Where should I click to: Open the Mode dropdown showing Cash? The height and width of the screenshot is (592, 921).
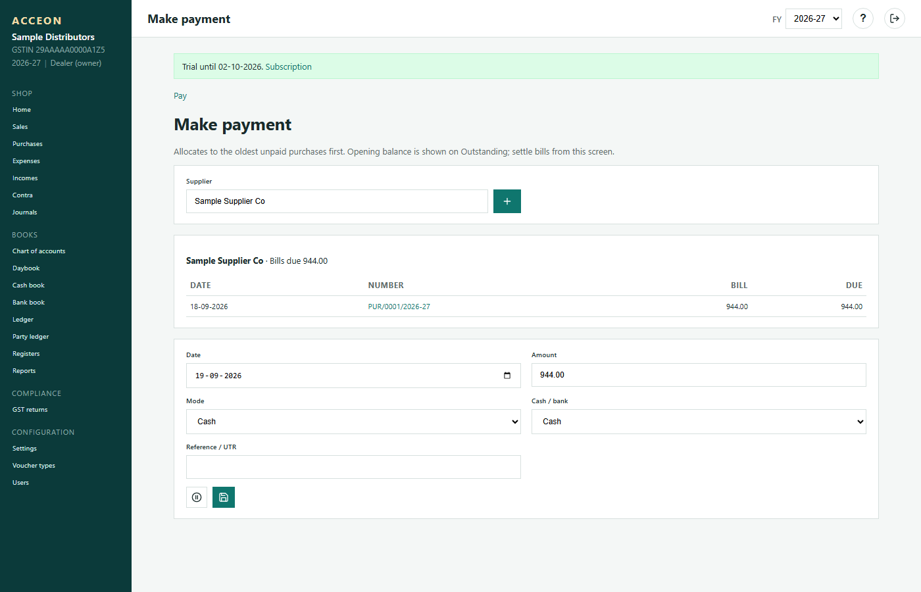(x=353, y=422)
